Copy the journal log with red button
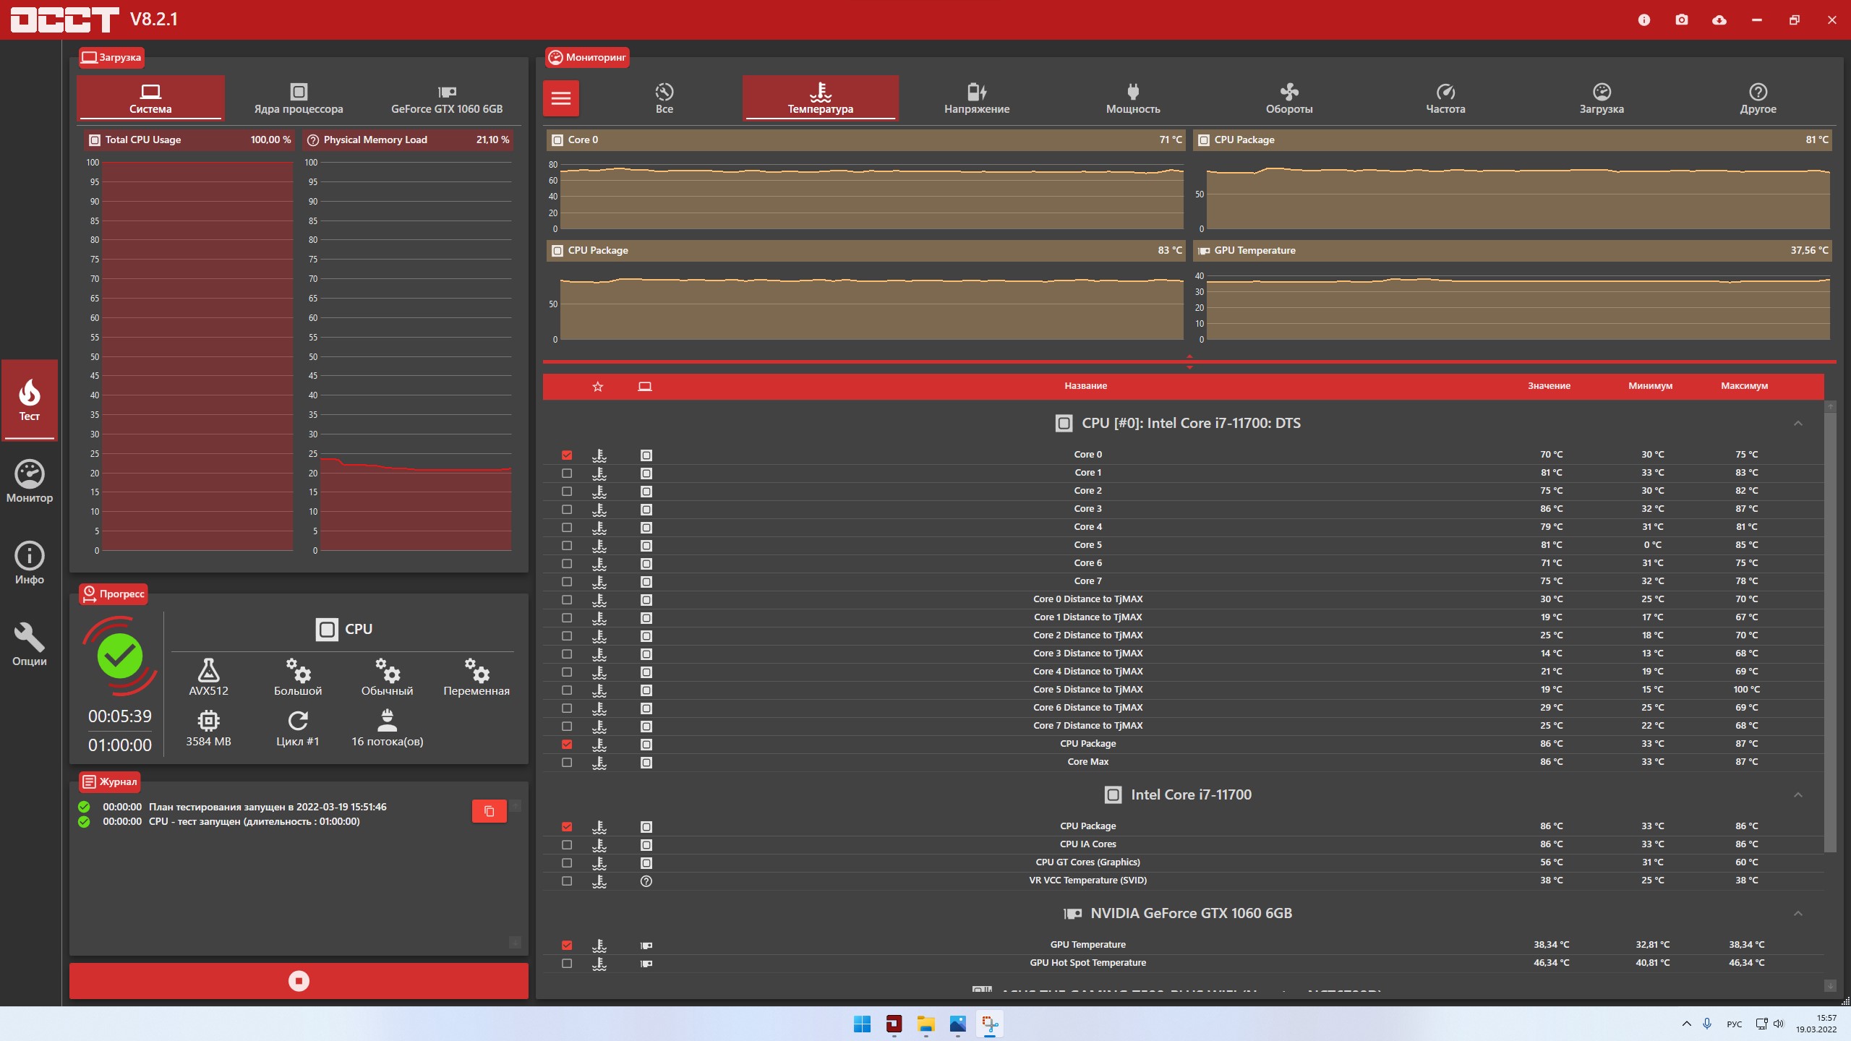The image size is (1851, 1041). pyautogui.click(x=489, y=811)
